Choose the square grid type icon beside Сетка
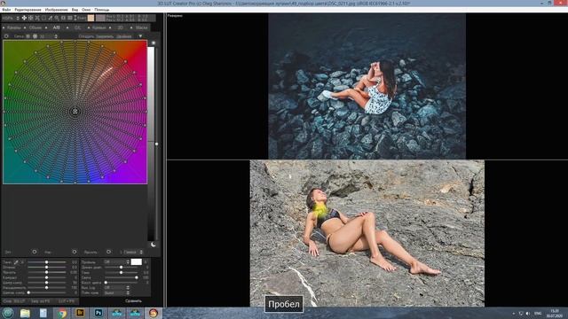Screen dimensions: 568x319 [x=28, y=36]
